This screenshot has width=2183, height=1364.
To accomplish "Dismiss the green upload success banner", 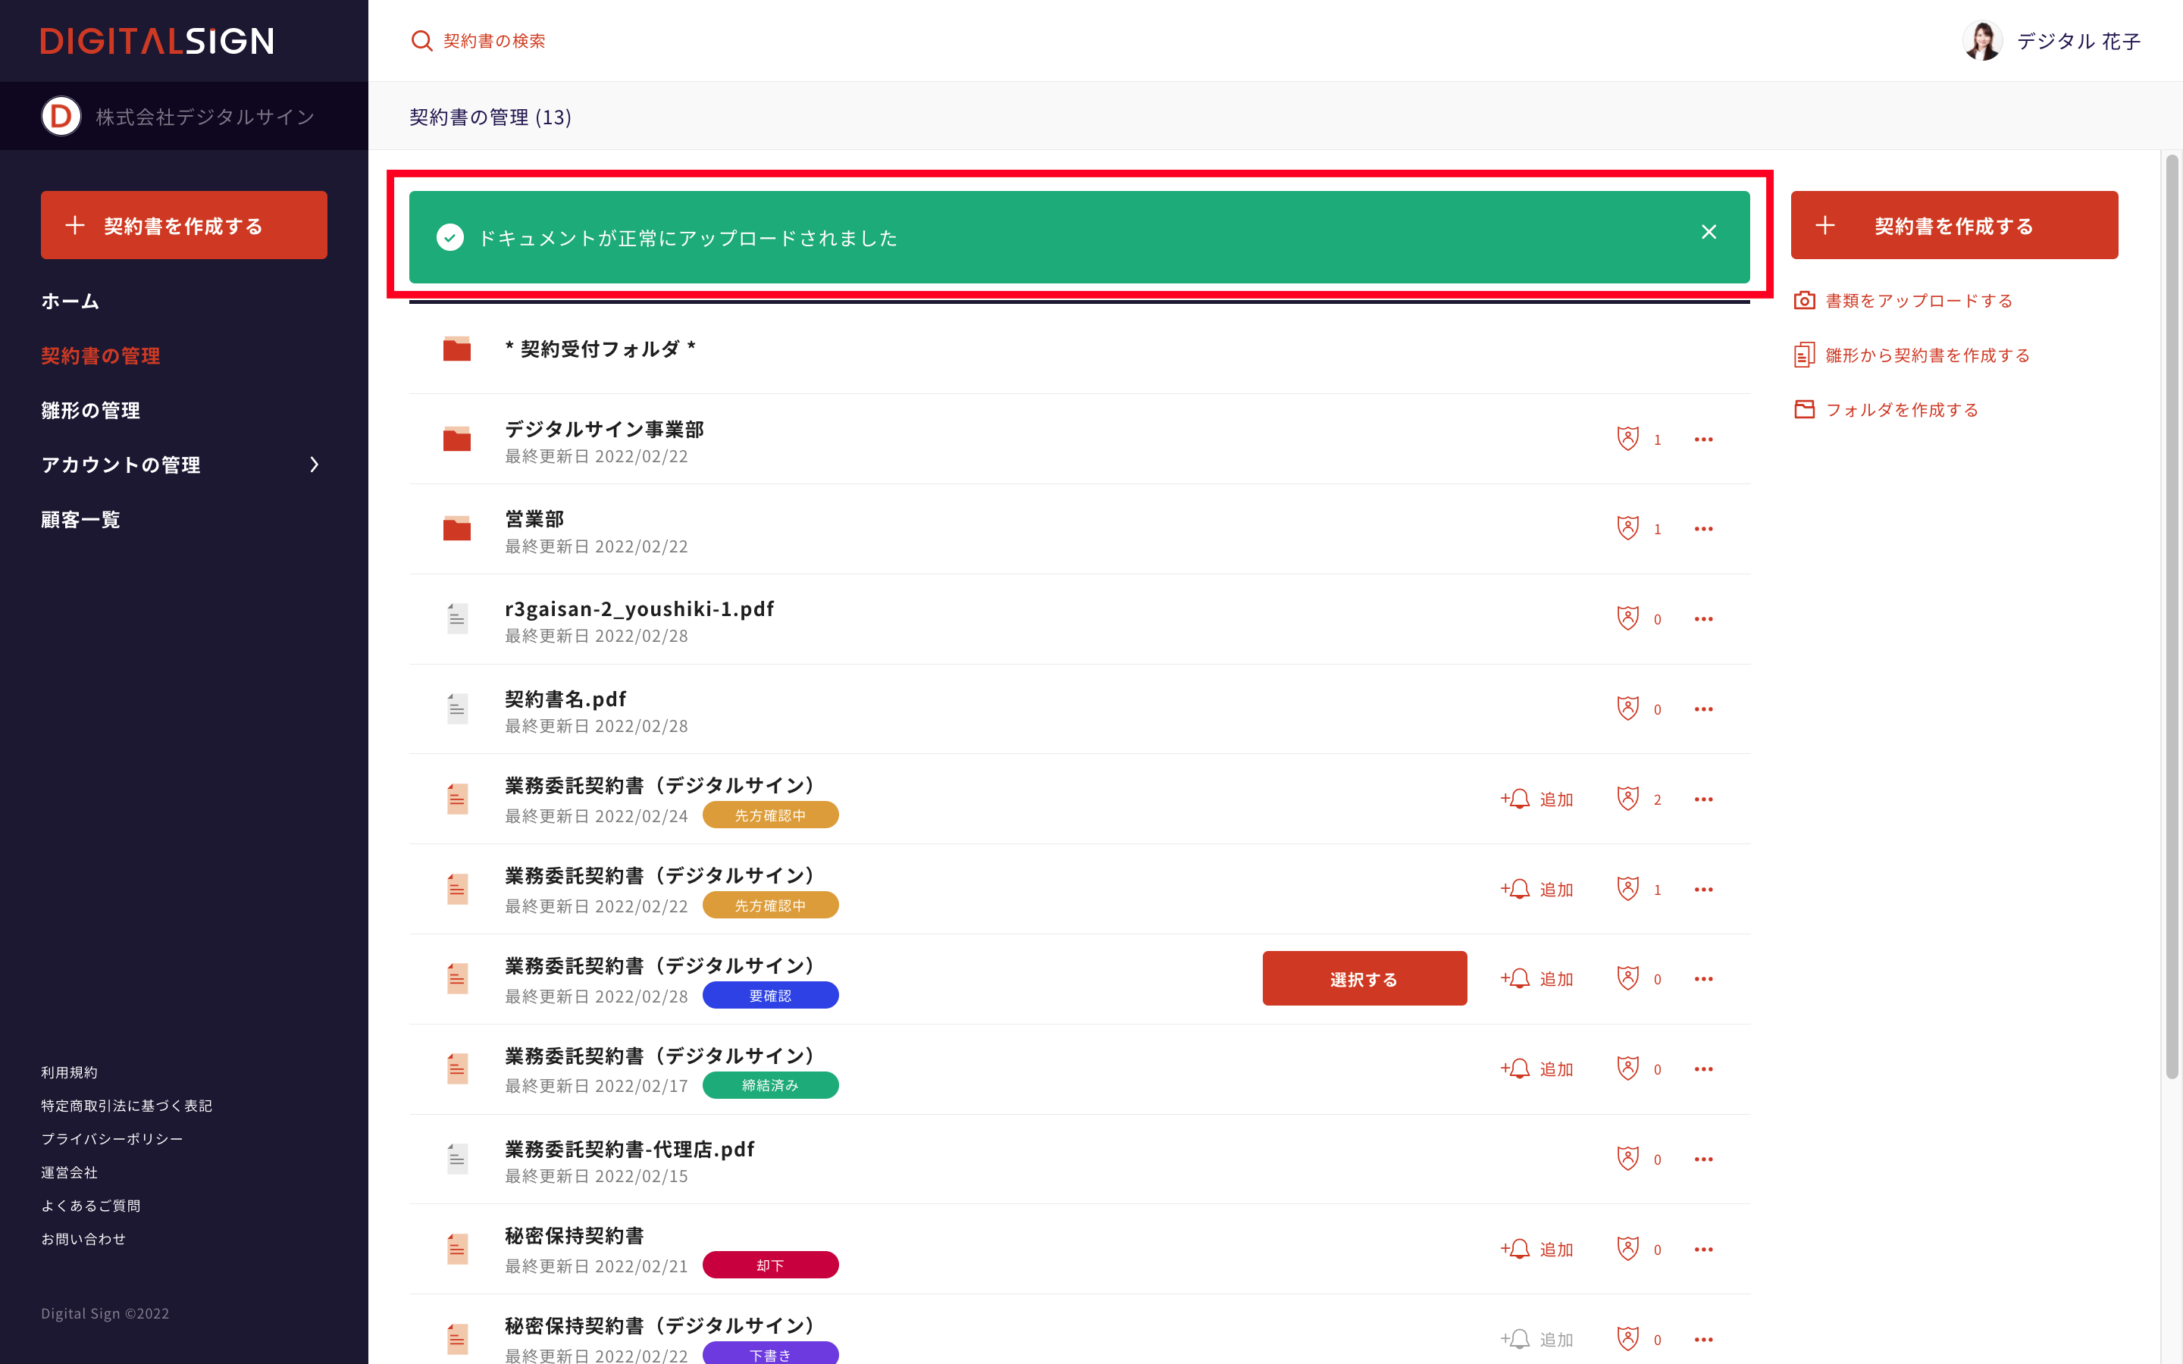I will coord(1708,232).
